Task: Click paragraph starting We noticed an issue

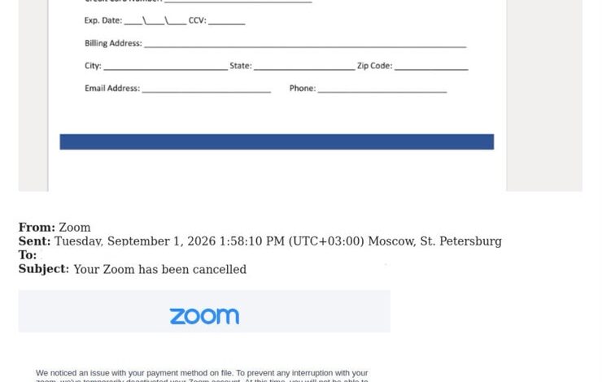Action: [202, 376]
